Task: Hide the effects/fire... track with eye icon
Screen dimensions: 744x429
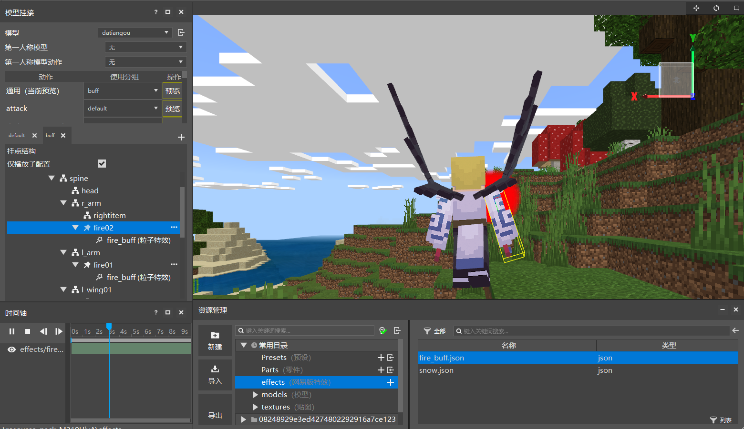Action: [x=12, y=349]
